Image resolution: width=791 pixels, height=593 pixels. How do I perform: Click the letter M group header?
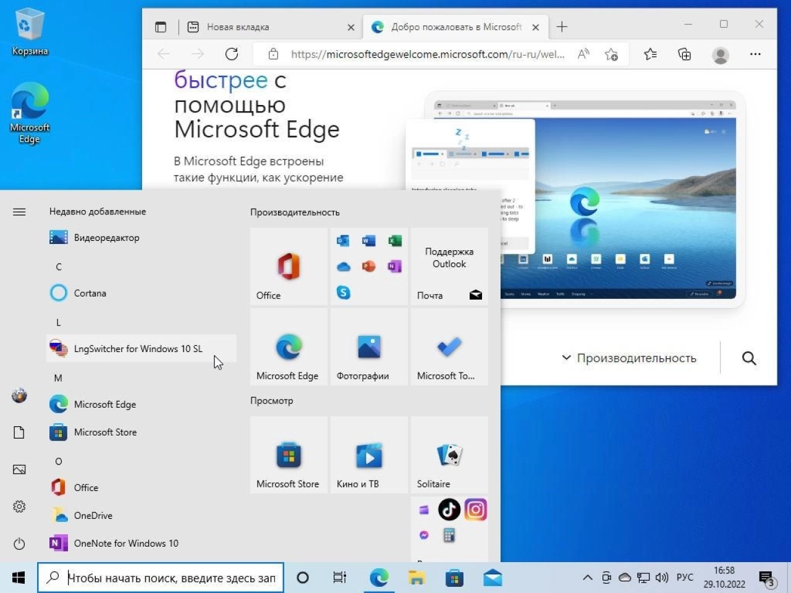pyautogui.click(x=58, y=378)
